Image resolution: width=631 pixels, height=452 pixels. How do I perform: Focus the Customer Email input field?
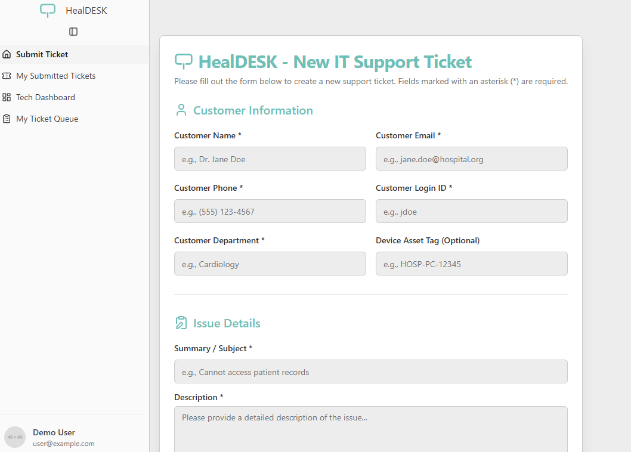click(x=471, y=159)
